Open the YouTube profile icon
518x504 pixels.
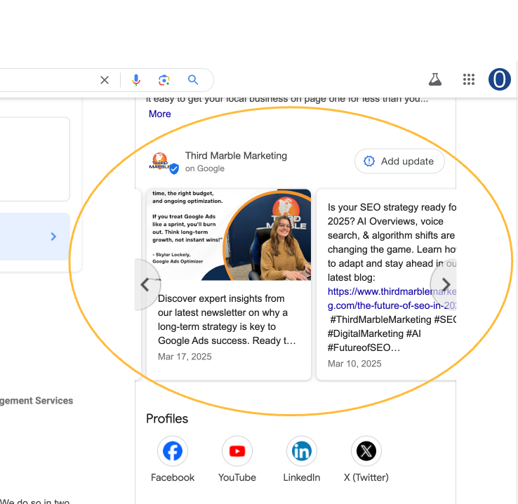click(x=237, y=451)
